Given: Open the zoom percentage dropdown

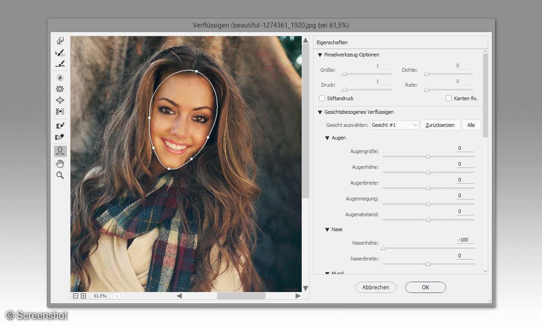Looking at the screenshot, I should coord(116,296).
